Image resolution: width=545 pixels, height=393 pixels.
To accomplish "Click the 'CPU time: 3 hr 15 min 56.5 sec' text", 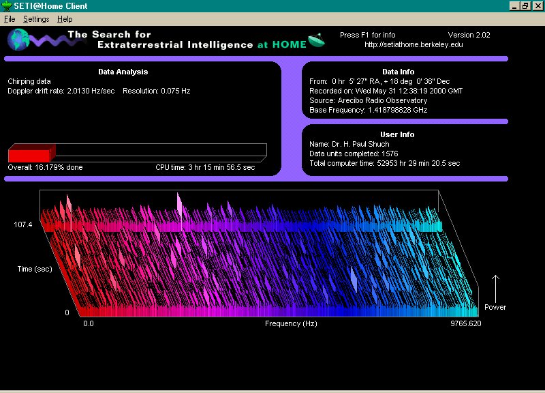I will click(x=205, y=167).
